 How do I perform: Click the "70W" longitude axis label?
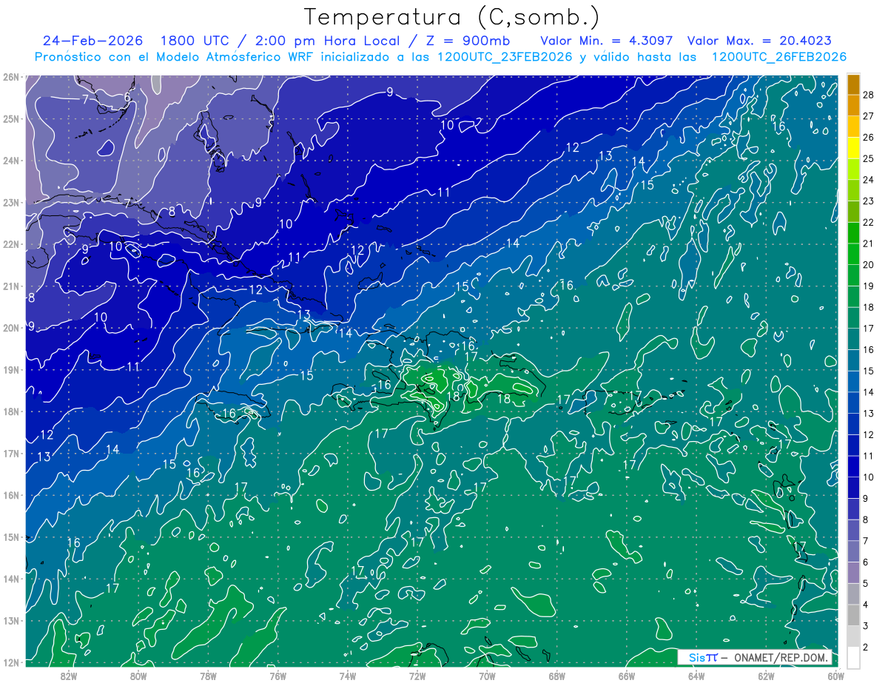pyautogui.click(x=487, y=676)
